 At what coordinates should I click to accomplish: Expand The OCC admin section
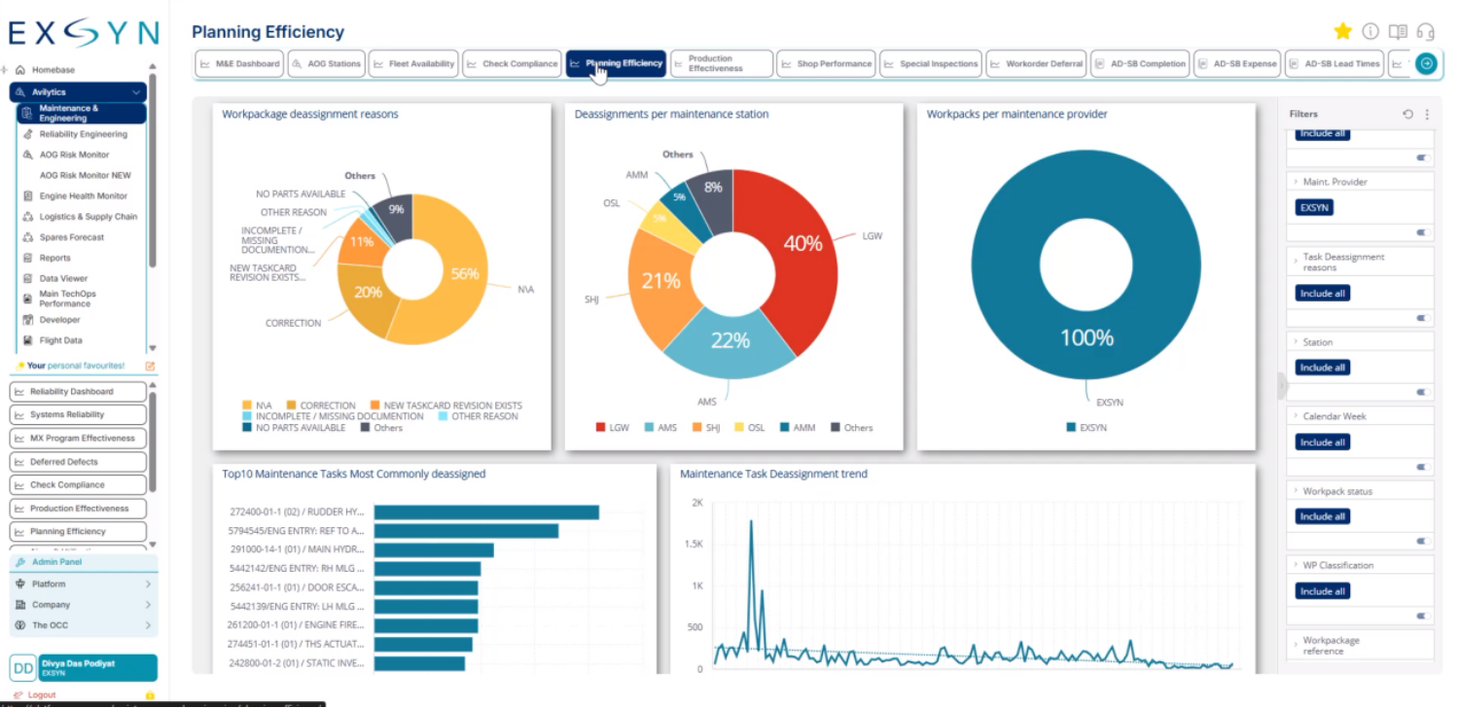point(148,625)
